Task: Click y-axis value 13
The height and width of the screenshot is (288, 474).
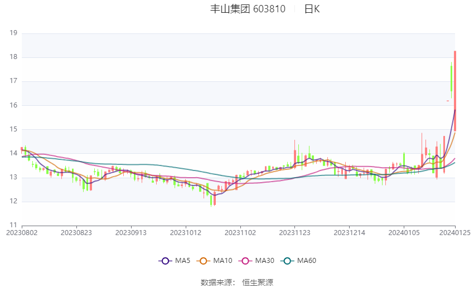Action: (13, 177)
